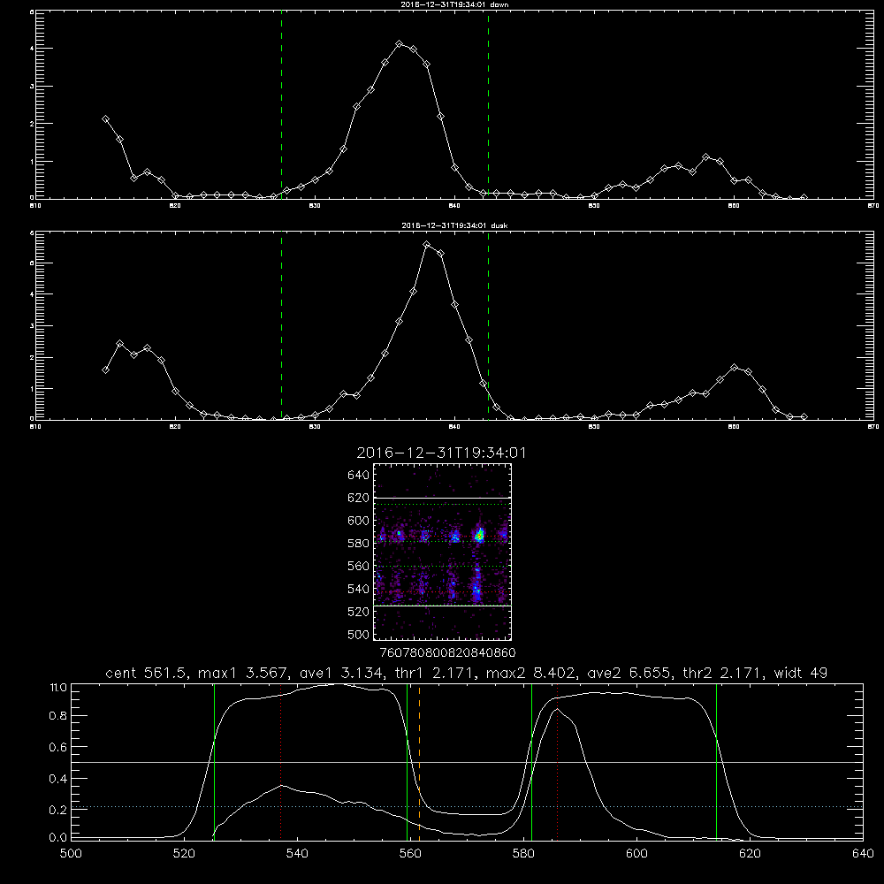Click the first diamond data point in dawn plot
This screenshot has width=884, height=884.
(105, 119)
